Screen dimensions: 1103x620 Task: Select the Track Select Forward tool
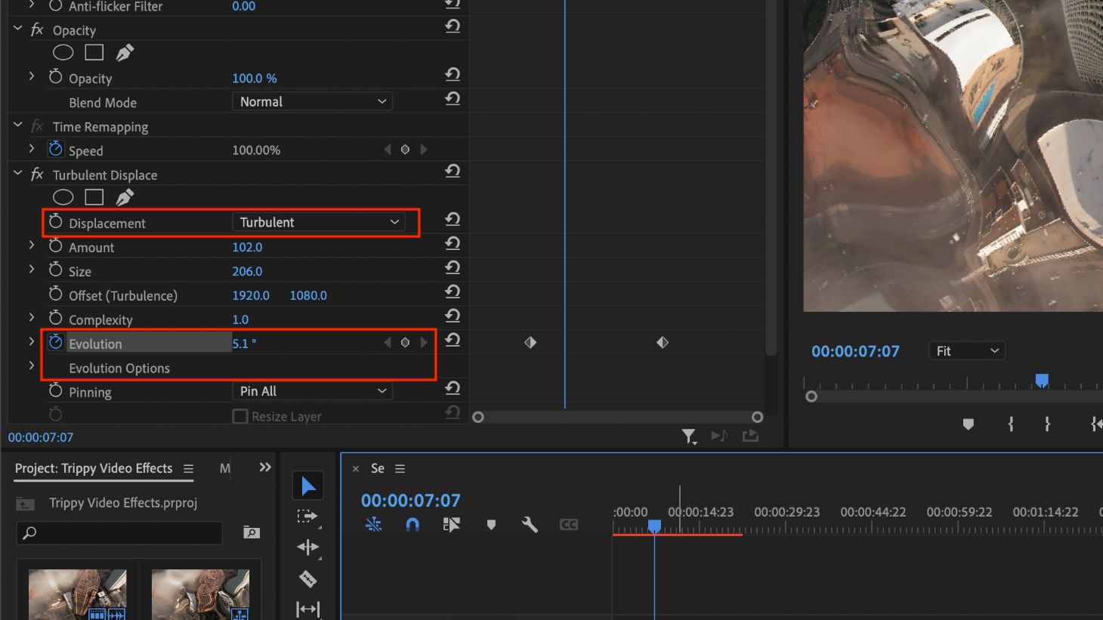307,517
